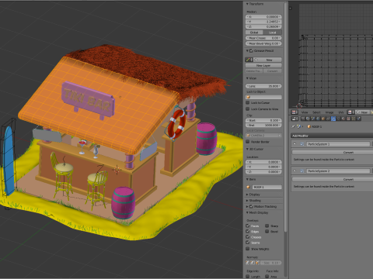Enable Lock Camera to View checkbox
The image size is (373, 279).
[248, 108]
